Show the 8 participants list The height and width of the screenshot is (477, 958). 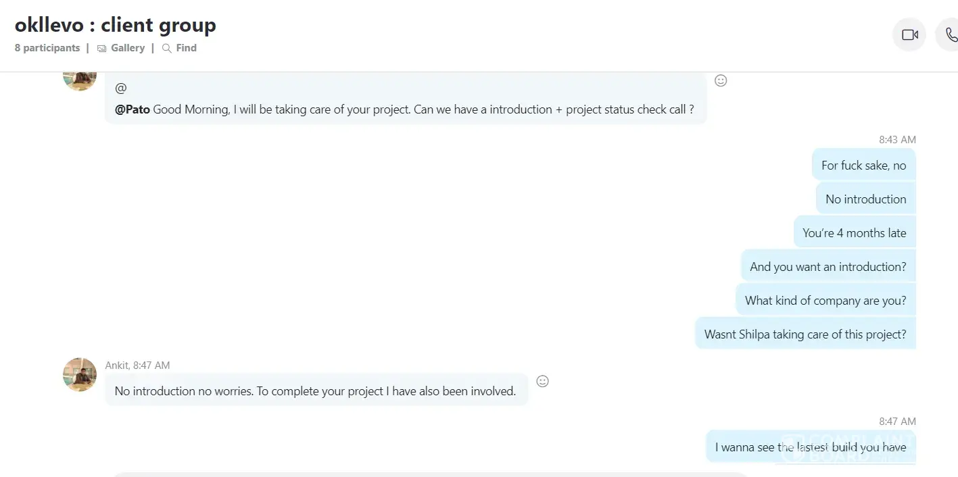tap(47, 48)
